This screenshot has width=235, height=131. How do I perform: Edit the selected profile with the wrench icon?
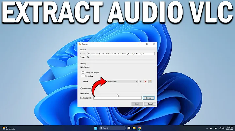pos(140,82)
